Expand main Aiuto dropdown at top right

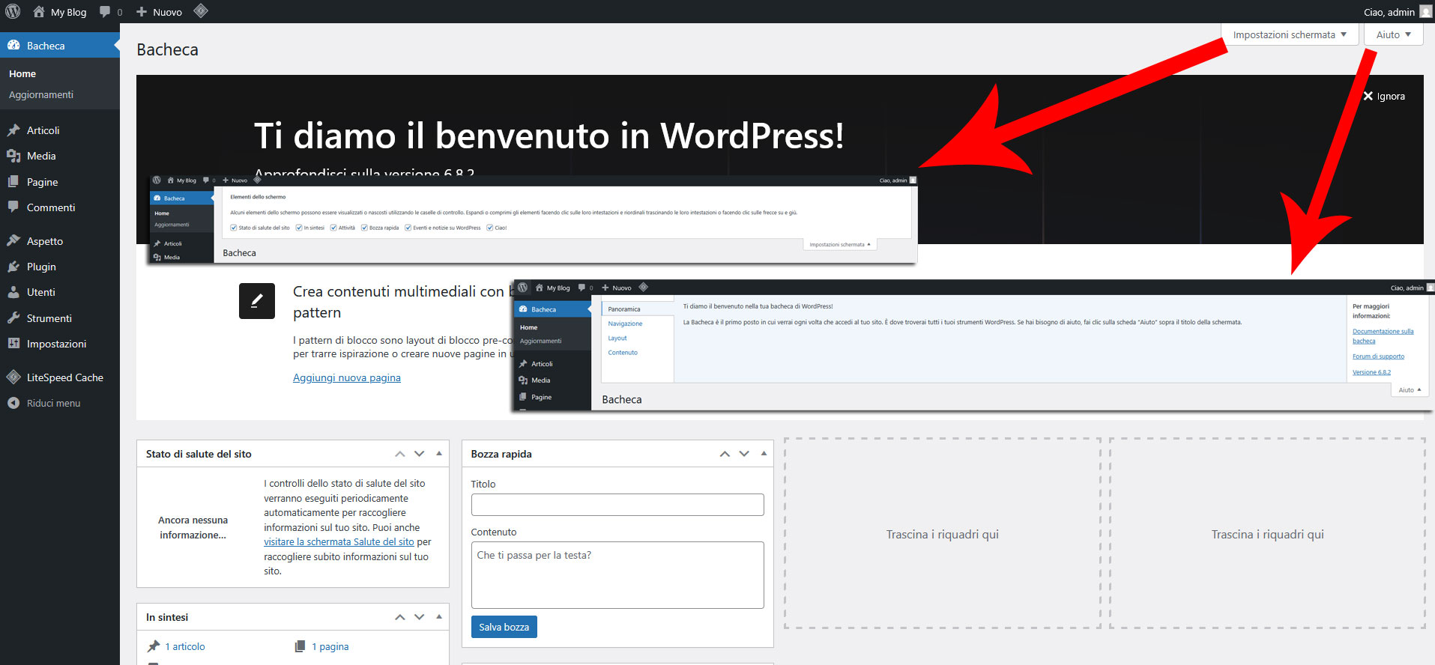pyautogui.click(x=1394, y=34)
